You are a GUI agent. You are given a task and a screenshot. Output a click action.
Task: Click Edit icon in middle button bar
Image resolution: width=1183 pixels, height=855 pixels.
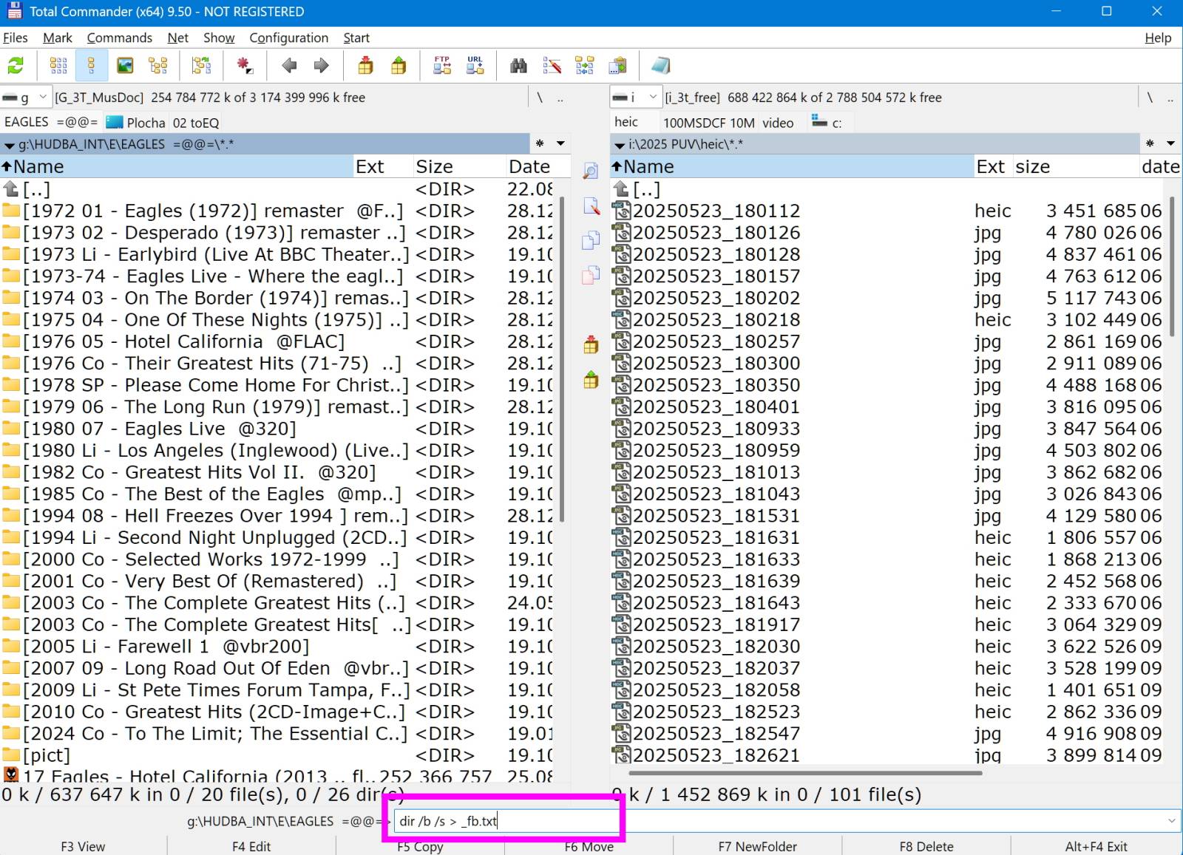pos(591,205)
